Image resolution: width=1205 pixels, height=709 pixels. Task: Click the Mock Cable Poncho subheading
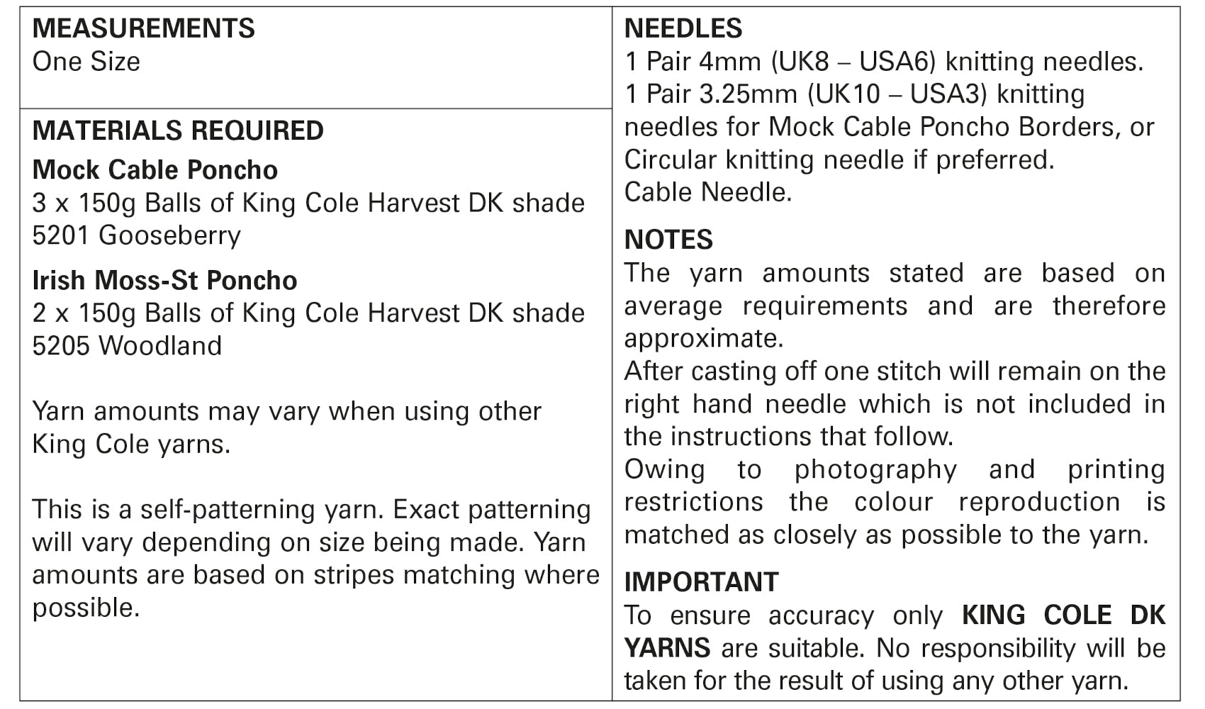point(155,170)
